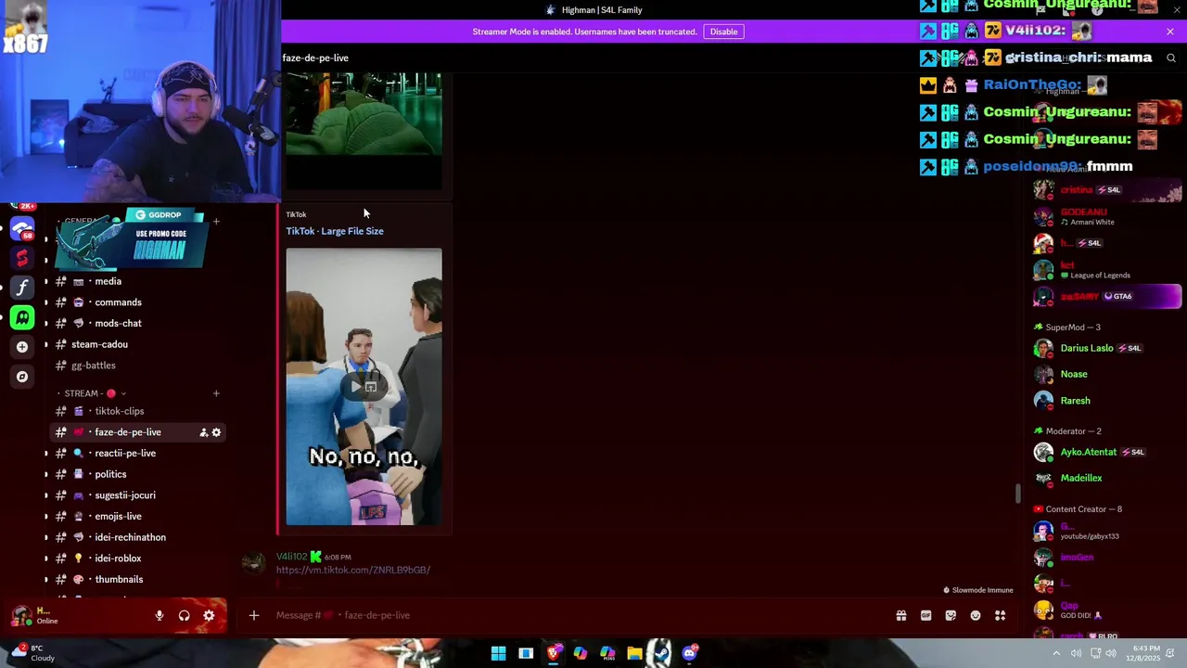Select the red S server icon
Image resolution: width=1187 pixels, height=668 pixels.
(22, 259)
